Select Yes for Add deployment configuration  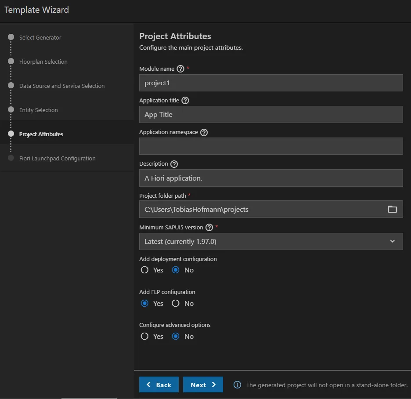[144, 270]
